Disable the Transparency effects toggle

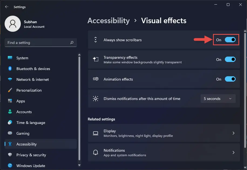point(230,60)
